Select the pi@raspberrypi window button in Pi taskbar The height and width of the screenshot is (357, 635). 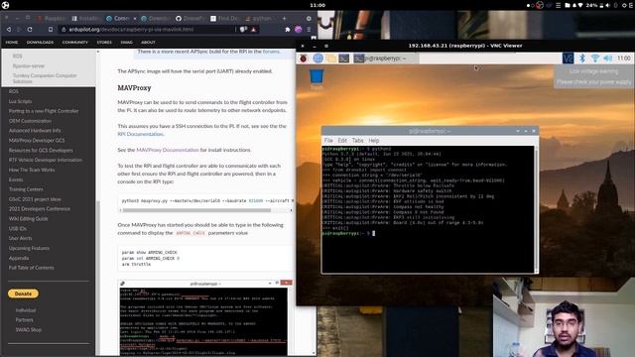pyautogui.click(x=386, y=59)
